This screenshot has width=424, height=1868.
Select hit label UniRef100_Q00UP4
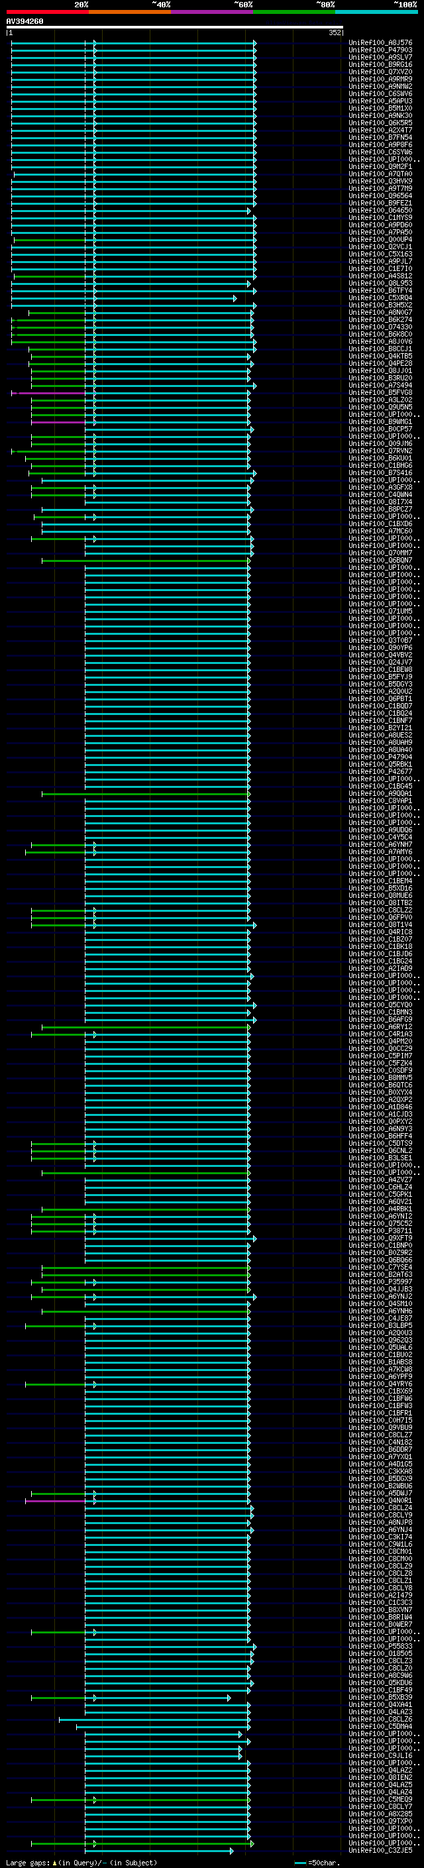coord(380,239)
